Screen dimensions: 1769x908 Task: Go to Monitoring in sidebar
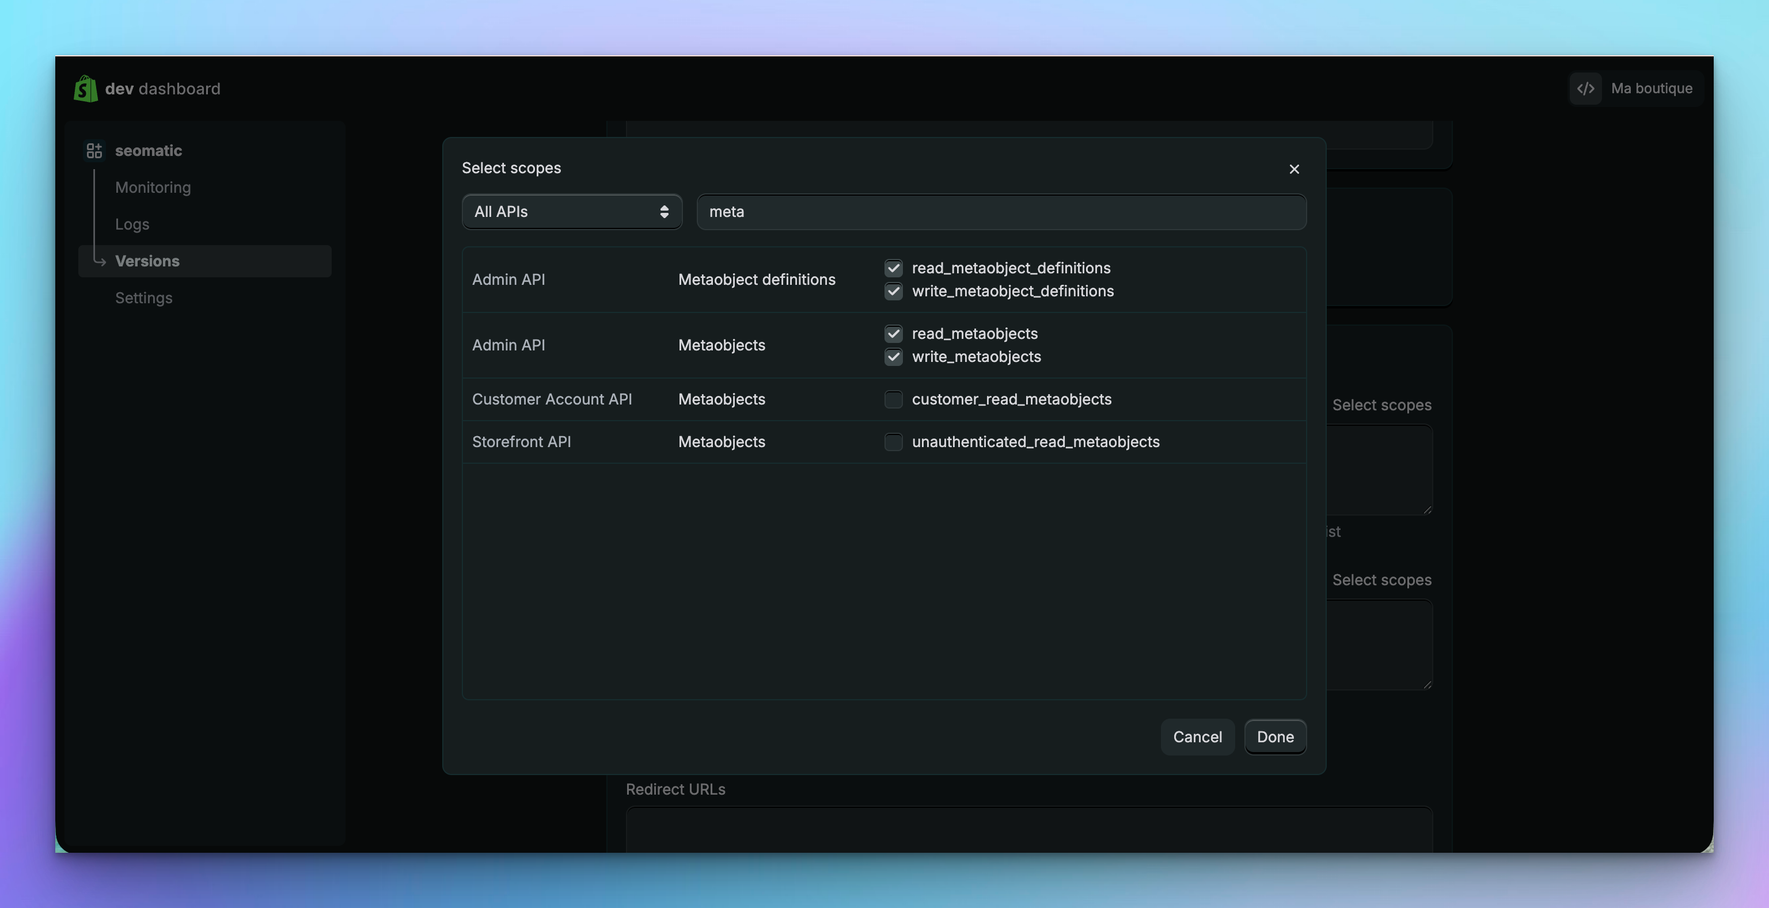tap(153, 188)
